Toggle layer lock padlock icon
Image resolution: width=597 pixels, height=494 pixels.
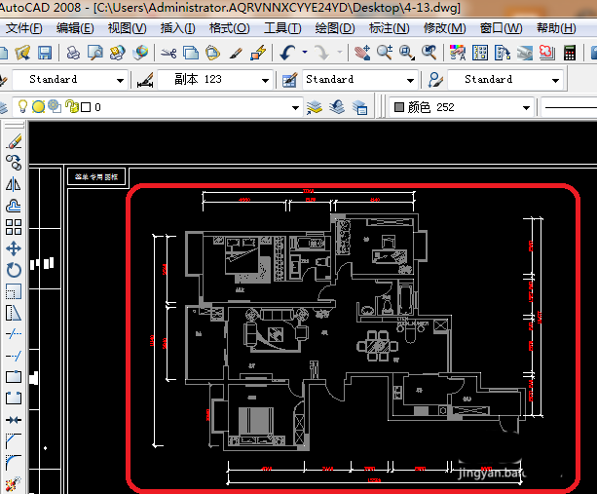point(70,107)
